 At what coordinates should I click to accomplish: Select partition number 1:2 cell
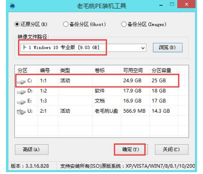(x=43, y=91)
